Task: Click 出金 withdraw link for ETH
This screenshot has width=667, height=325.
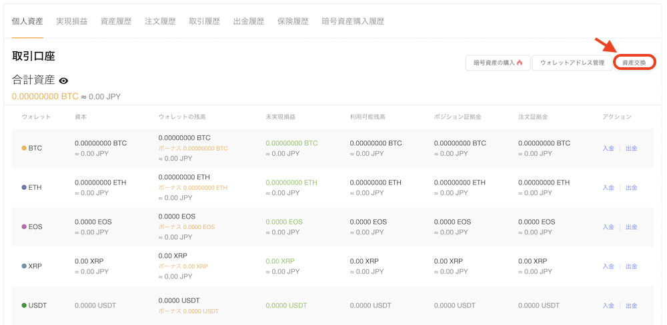Action: pos(631,187)
